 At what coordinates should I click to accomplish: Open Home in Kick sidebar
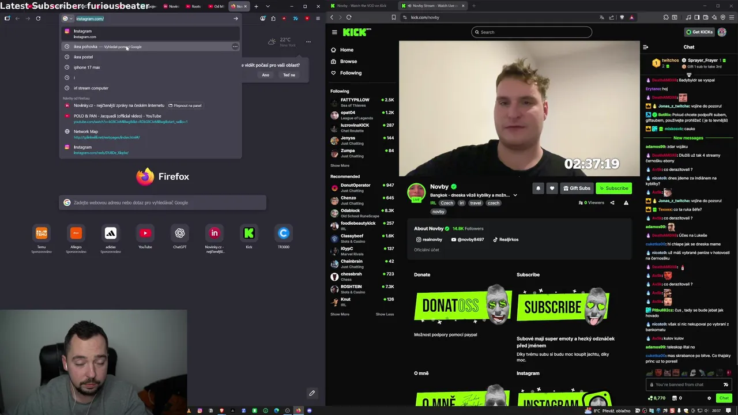coord(342,50)
